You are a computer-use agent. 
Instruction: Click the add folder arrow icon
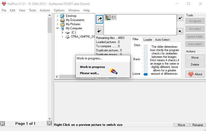(99, 19)
